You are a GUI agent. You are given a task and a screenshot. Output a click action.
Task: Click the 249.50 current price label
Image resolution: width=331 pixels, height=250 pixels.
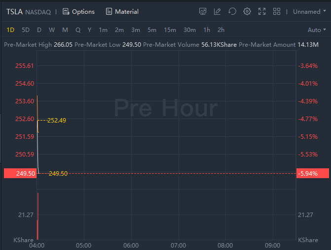pyautogui.click(x=20, y=173)
